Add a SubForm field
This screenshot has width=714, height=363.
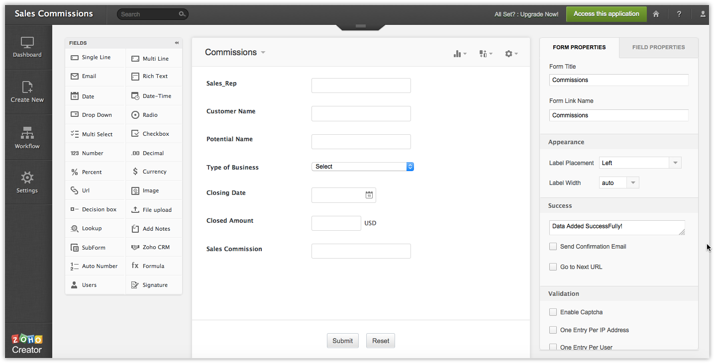(95, 247)
